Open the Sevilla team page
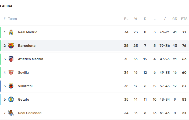Screen dimensions: 189x120 (x=23, y=73)
